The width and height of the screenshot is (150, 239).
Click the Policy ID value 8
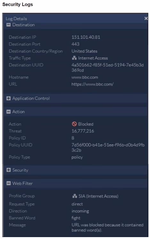pyautogui.click(x=73, y=138)
